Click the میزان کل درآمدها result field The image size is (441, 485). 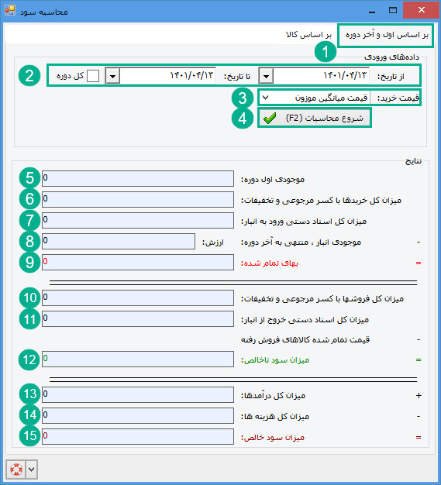pyautogui.click(x=138, y=394)
